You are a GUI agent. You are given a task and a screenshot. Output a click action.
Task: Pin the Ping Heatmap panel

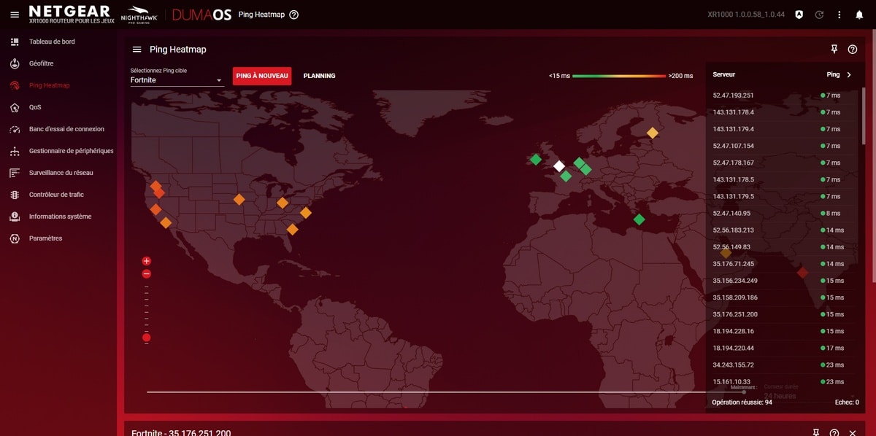(834, 50)
